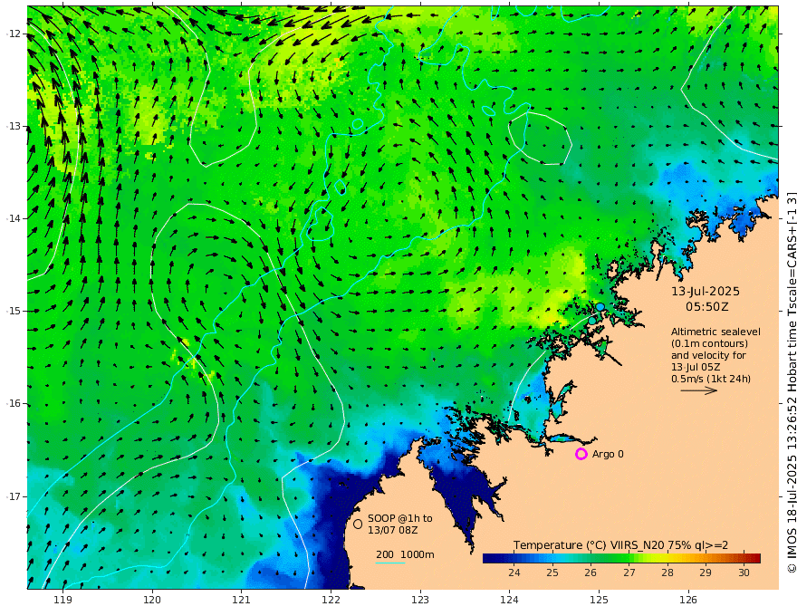This screenshot has height=616, width=797.
Task: Click the 30 value on the colorbar
Action: point(744,573)
